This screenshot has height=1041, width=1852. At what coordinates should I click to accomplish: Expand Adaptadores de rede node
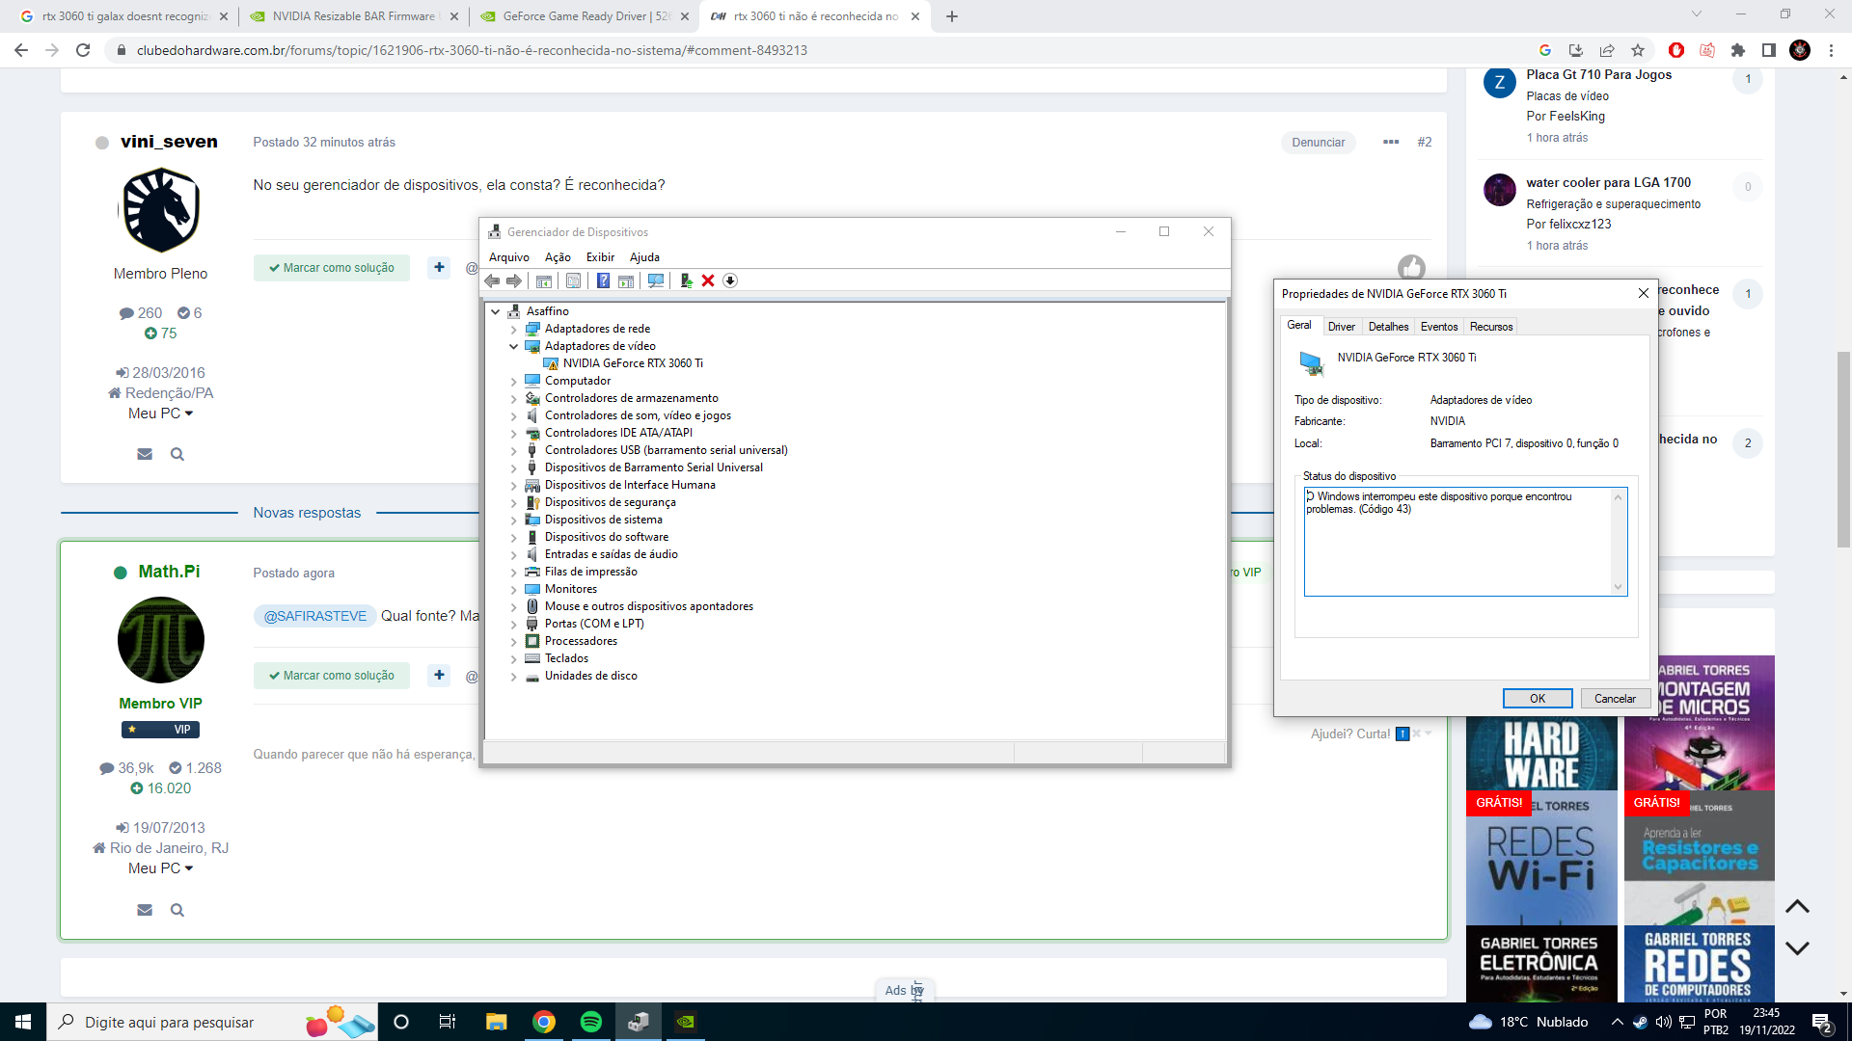pos(514,329)
